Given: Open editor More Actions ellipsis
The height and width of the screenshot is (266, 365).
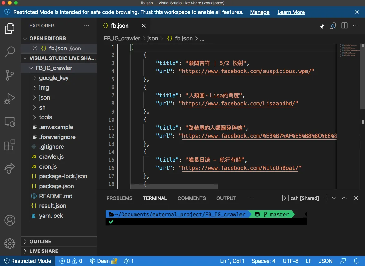Looking at the screenshot, I should click(x=356, y=26).
